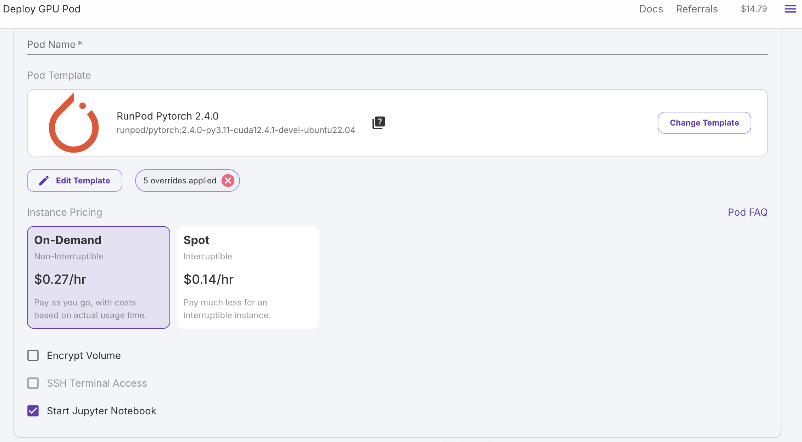Click the template readme question-mark icon
The image size is (802, 442).
378,123
